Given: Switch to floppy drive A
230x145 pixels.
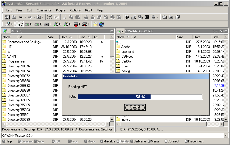Looking at the screenshot, I should (x=9, y=24).
